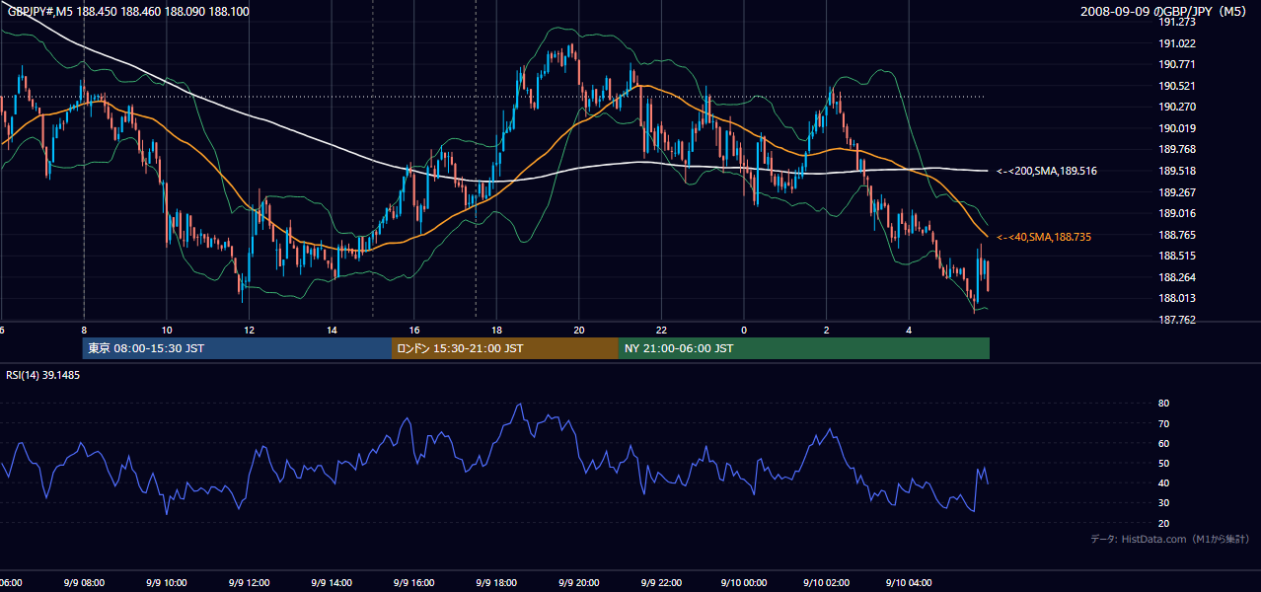Click the RSI scale level 50
The image size is (1261, 592).
[1163, 463]
